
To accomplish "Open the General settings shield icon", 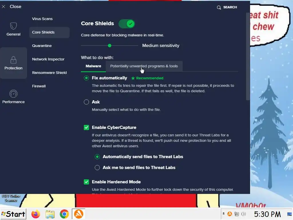I will coord(13,26).
